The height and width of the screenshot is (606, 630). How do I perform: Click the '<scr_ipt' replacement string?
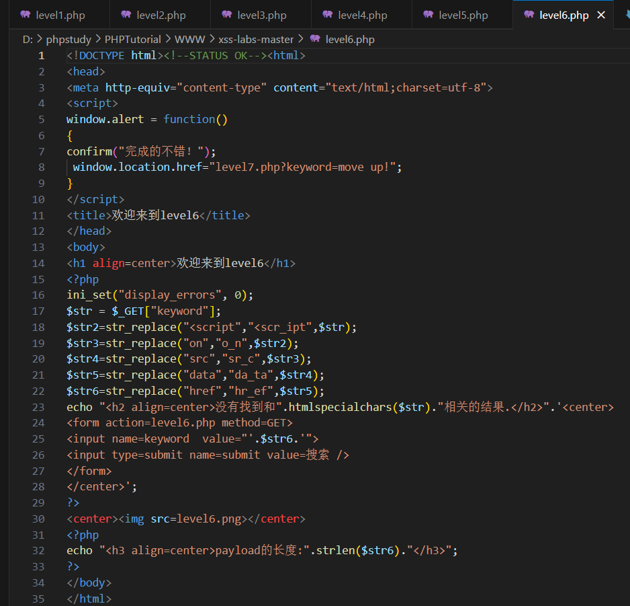279,327
